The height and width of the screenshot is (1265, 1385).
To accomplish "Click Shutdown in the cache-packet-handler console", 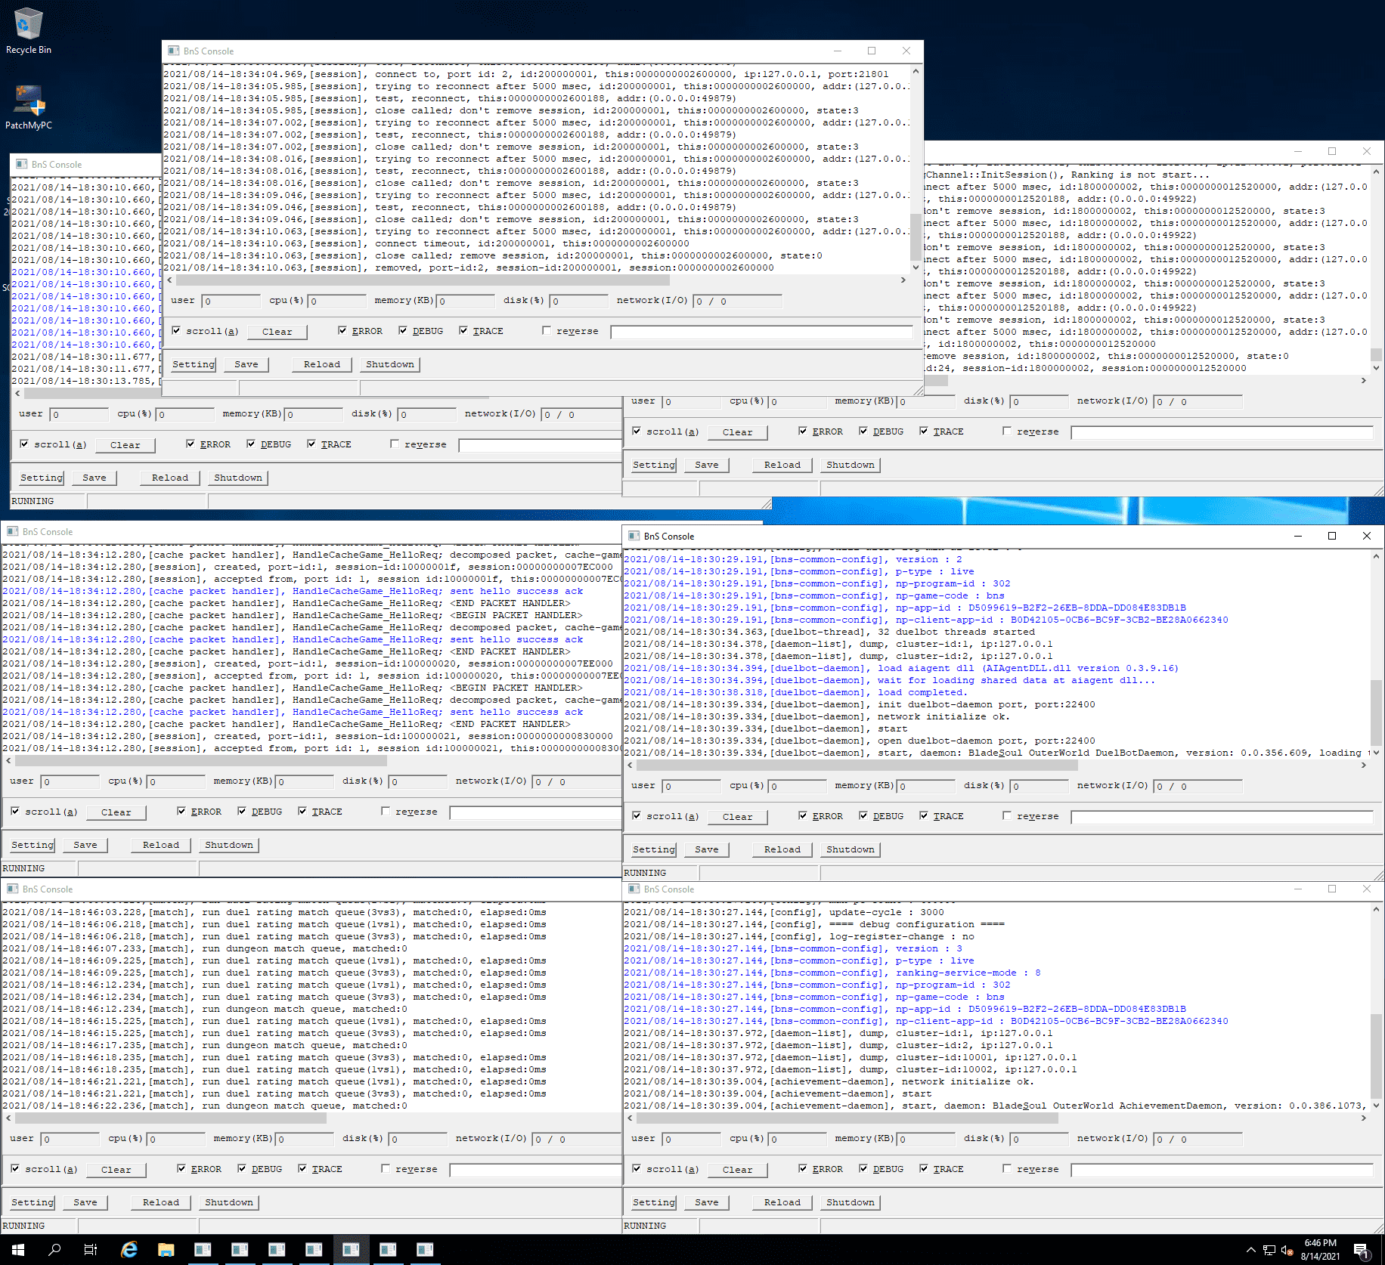I will coord(229,845).
